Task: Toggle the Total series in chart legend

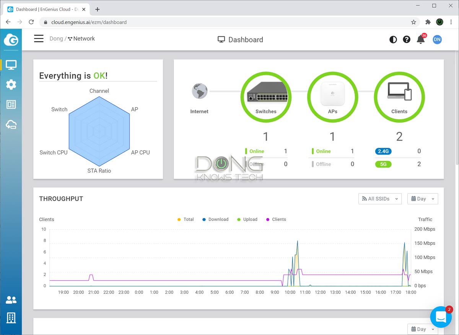Action: click(x=186, y=219)
